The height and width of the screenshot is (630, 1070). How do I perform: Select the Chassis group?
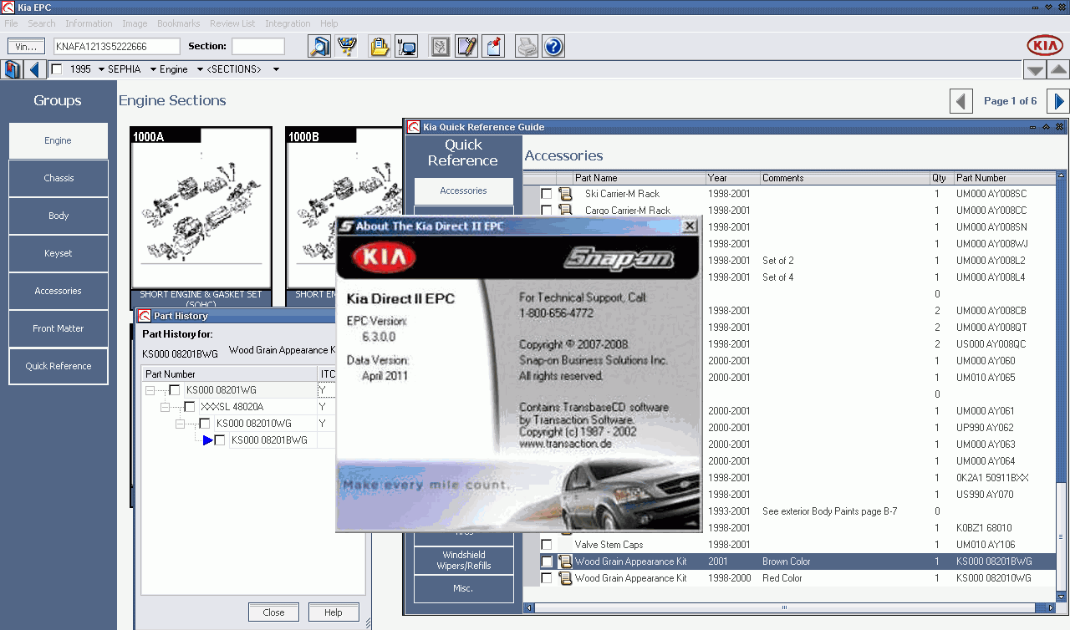pos(59,178)
